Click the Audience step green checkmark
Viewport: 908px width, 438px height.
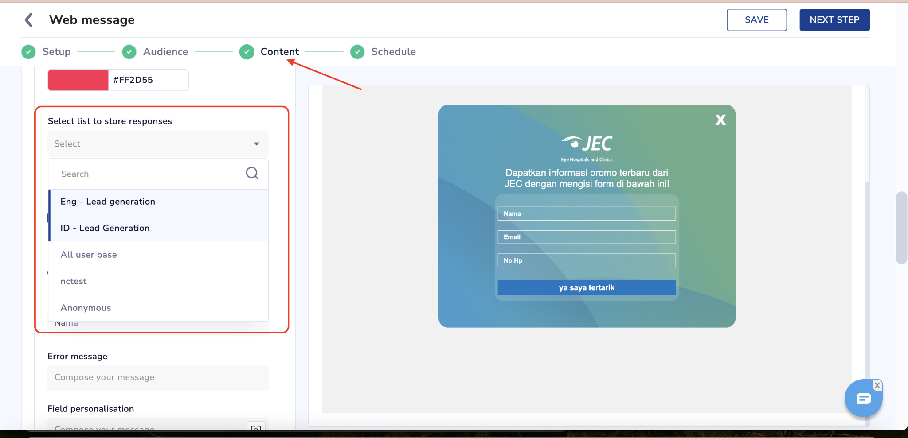point(129,52)
